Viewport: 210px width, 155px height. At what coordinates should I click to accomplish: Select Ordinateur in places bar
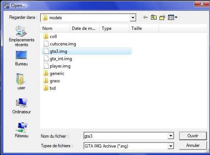pos(22,106)
